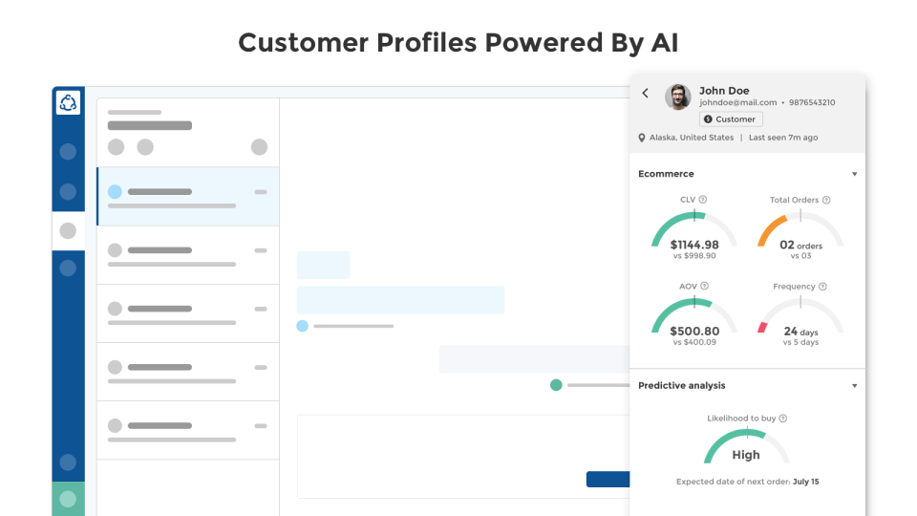Viewport: 917px width, 516px height.
Task: Select the first highlighted conversation in the list
Action: (x=187, y=197)
